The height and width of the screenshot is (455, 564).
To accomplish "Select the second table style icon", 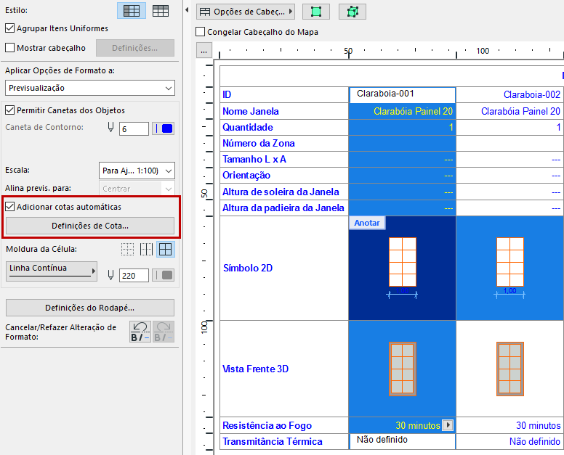I will click(x=161, y=11).
